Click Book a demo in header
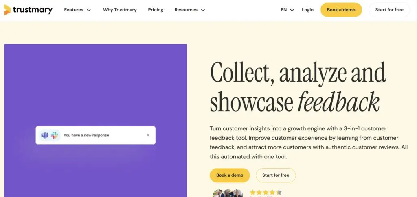This screenshot has width=417, height=197. (341, 10)
